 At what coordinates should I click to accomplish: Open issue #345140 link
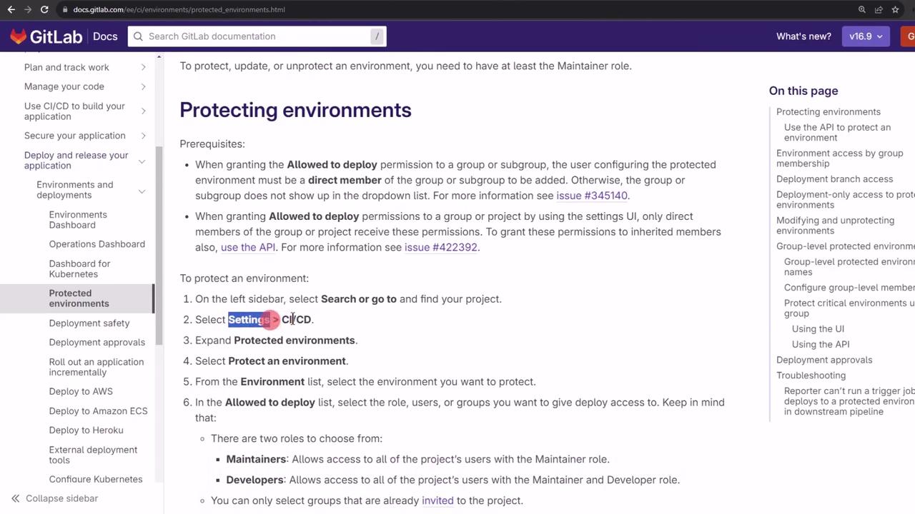pyautogui.click(x=592, y=196)
